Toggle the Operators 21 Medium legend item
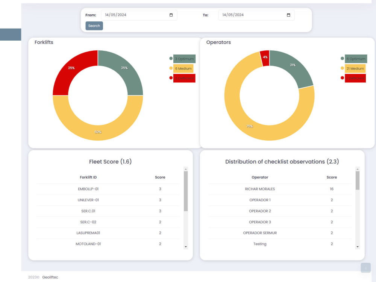The width and height of the screenshot is (376, 282). (x=353, y=68)
